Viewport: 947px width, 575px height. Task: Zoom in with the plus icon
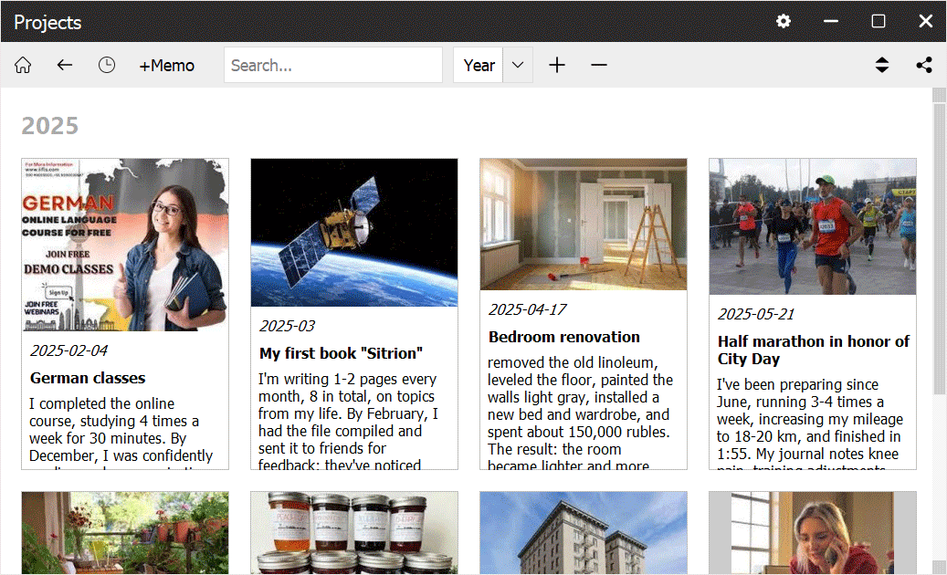[x=557, y=66]
